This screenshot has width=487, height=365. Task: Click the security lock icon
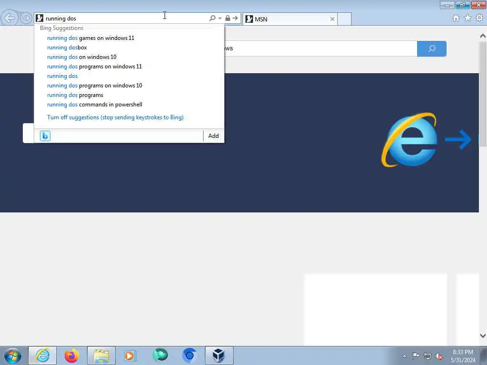pyautogui.click(x=228, y=19)
